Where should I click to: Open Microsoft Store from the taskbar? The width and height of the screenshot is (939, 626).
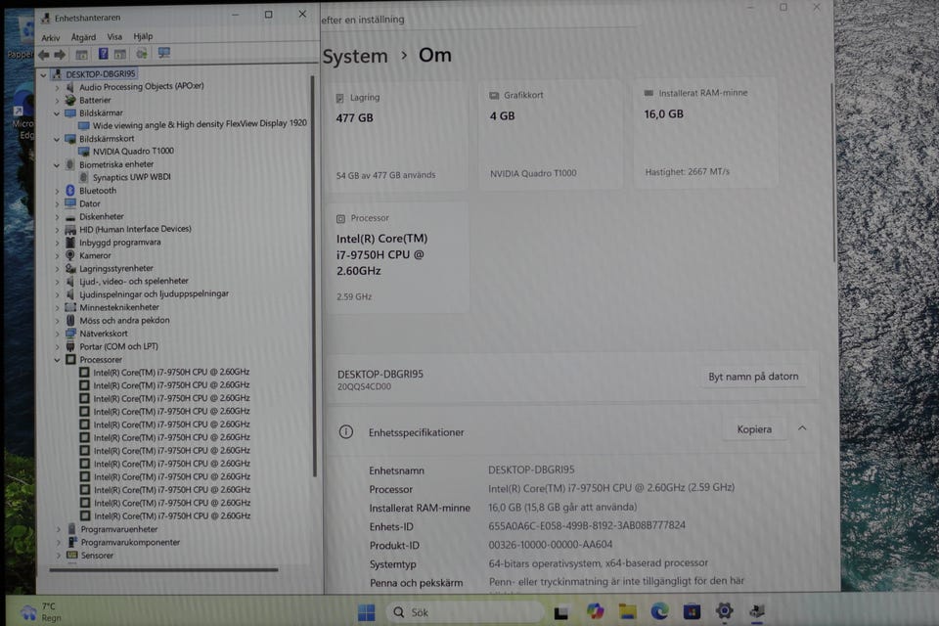(x=692, y=611)
